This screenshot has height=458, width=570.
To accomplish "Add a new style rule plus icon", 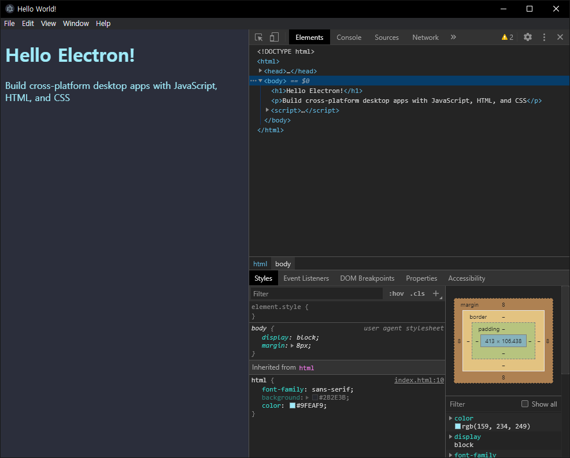I will tap(436, 293).
